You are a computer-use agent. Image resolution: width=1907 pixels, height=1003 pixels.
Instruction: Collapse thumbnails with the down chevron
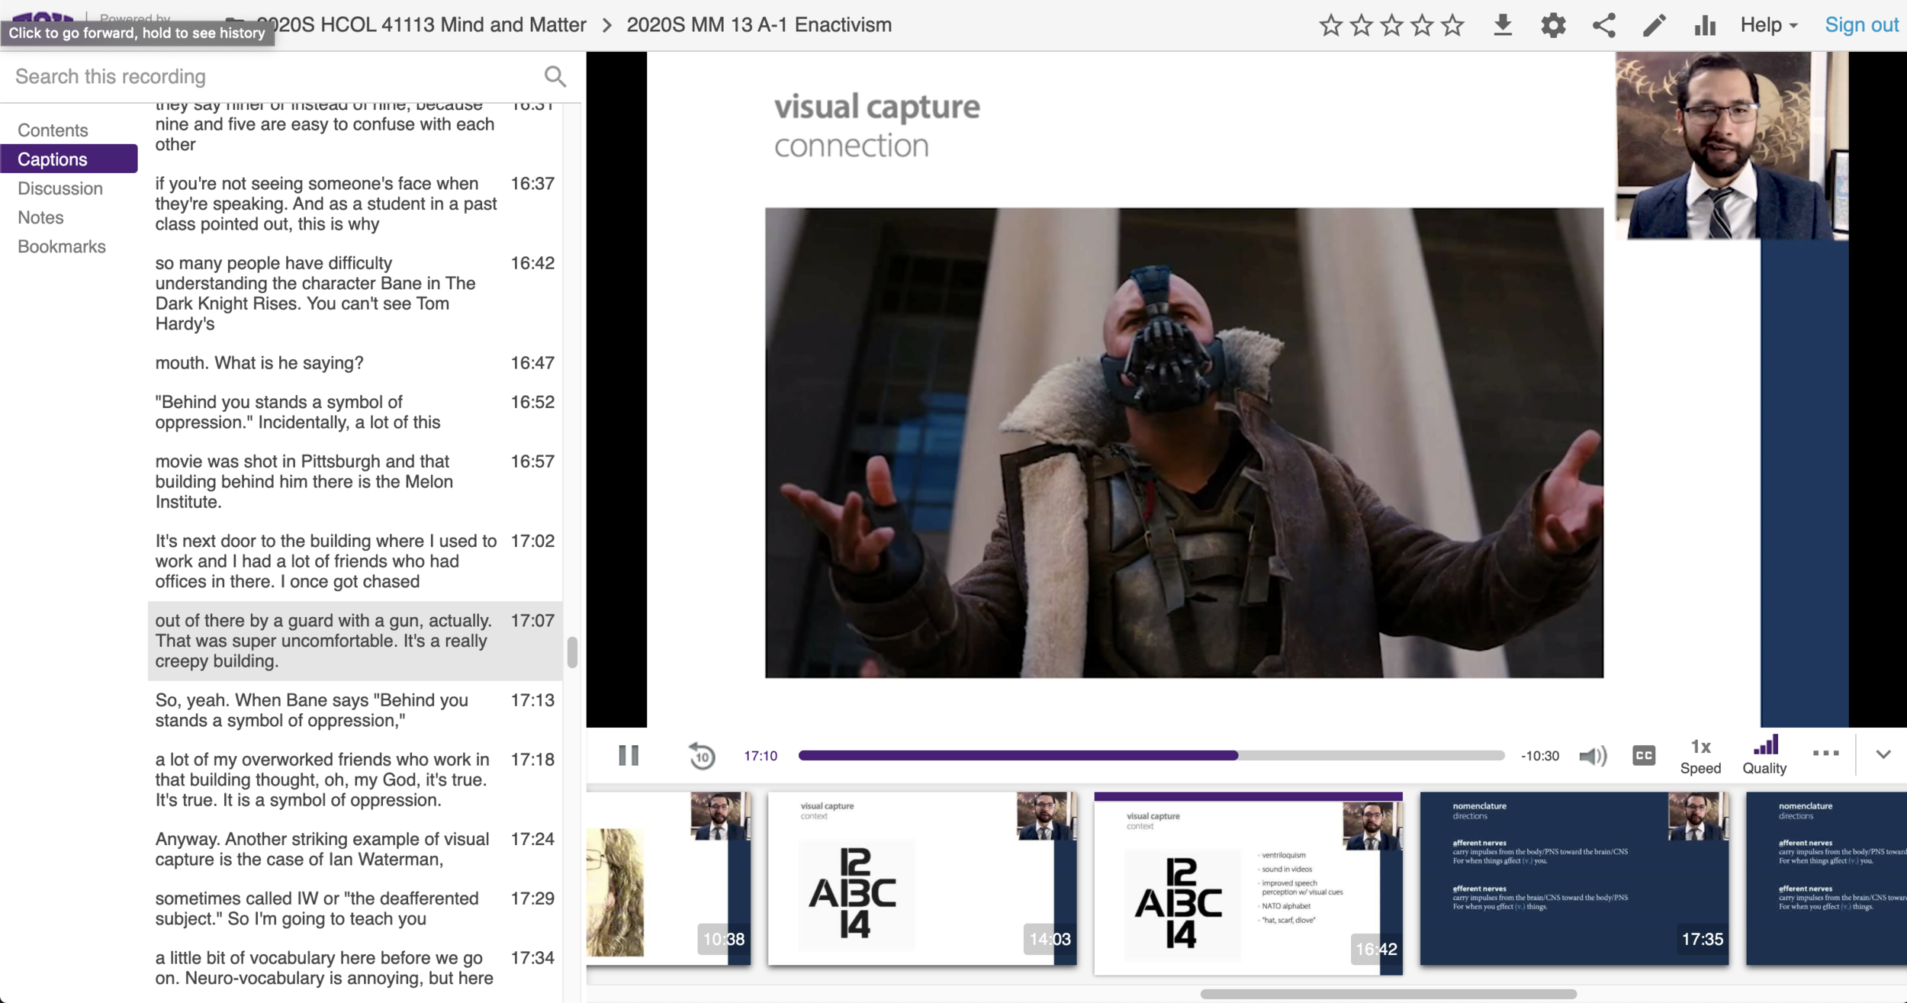1883,754
